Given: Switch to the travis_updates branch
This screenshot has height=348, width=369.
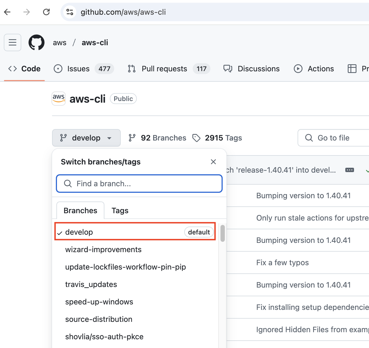Looking at the screenshot, I should pos(91,284).
